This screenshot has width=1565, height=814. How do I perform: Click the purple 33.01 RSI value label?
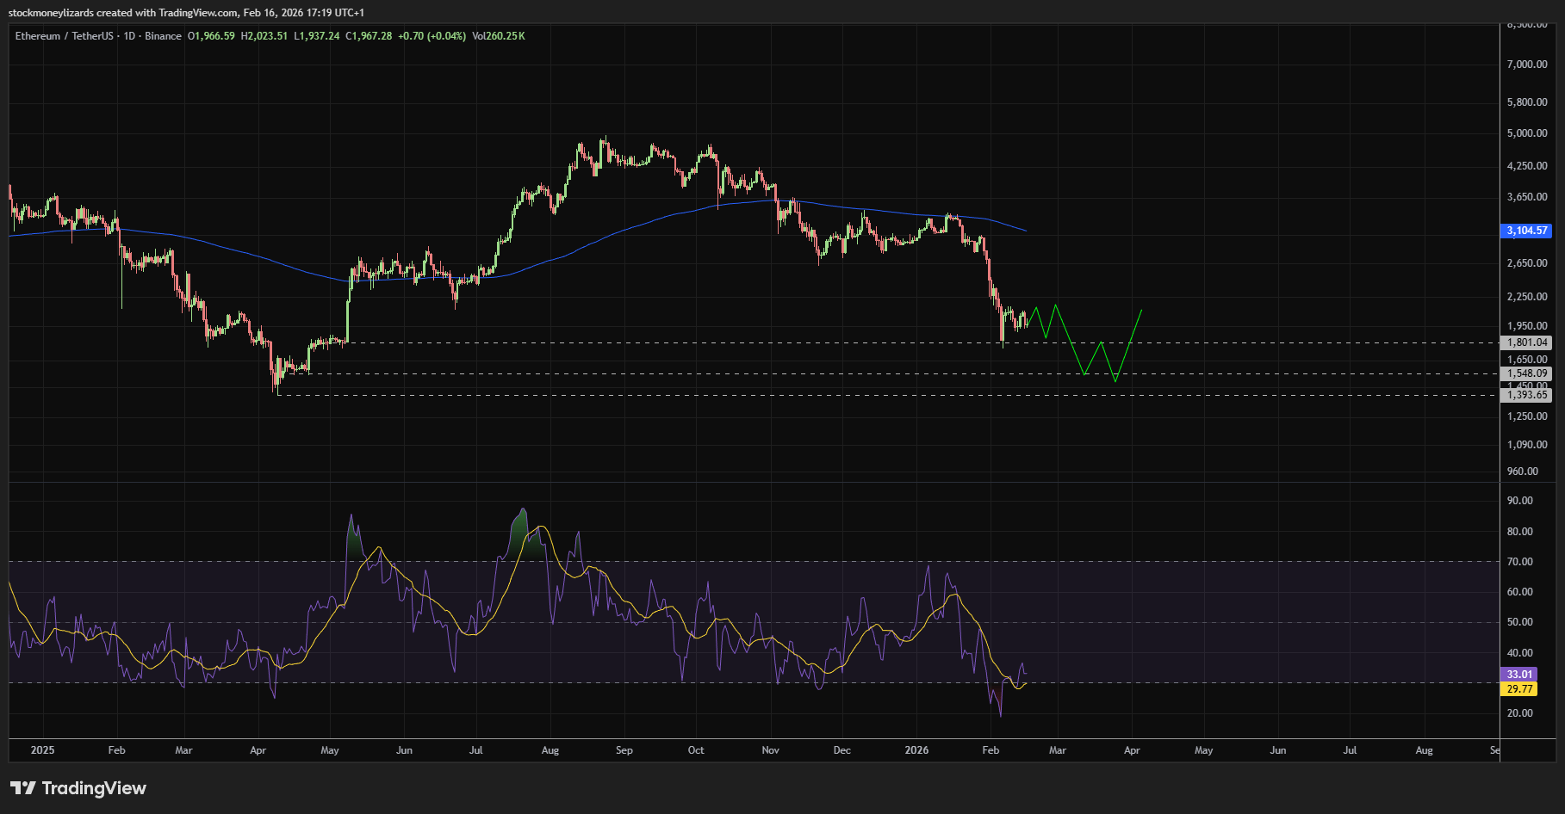[1519, 675]
